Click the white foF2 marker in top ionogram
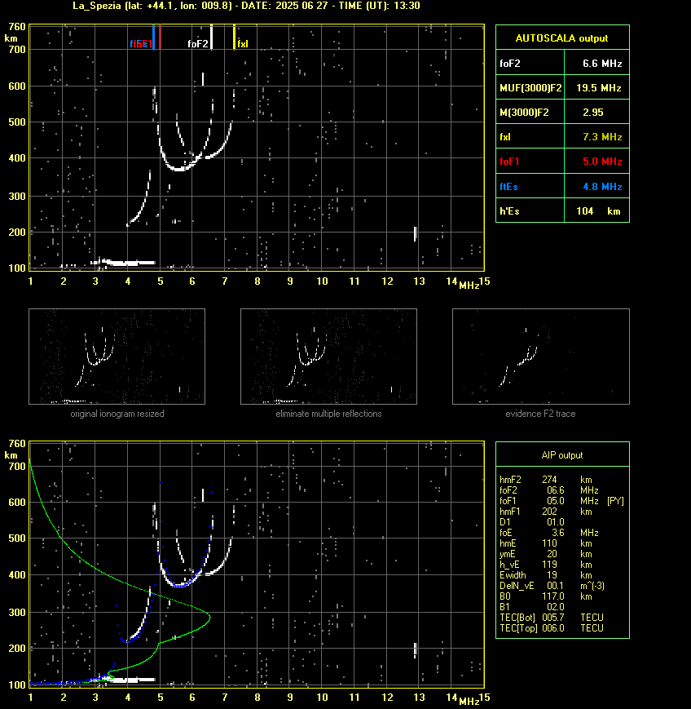The width and height of the screenshot is (691, 709). 211,38
